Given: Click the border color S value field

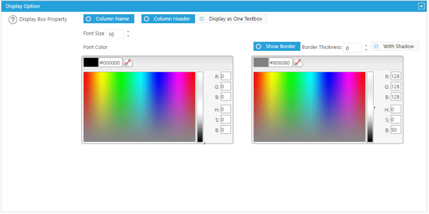Looking at the screenshot, I should 396,119.
